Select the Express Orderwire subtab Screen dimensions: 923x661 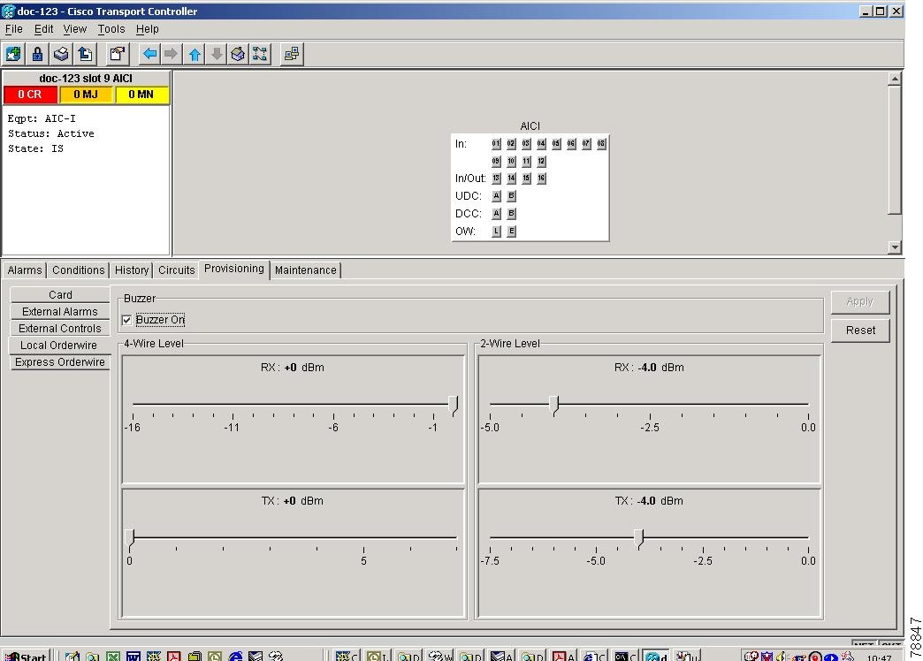click(x=60, y=362)
